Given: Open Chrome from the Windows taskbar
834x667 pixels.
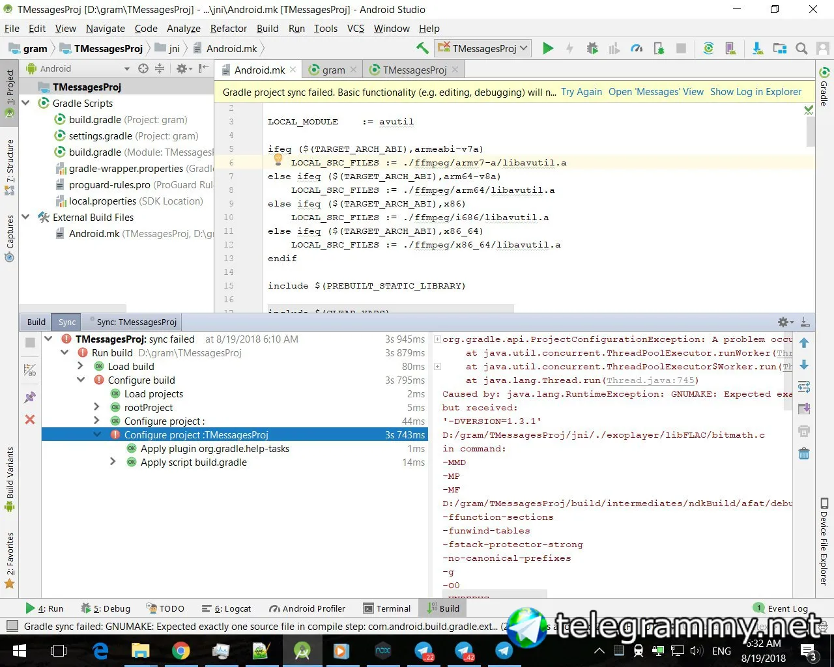Looking at the screenshot, I should coord(180,650).
